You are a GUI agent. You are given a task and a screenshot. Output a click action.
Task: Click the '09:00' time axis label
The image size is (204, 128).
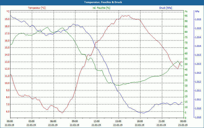point(75,121)
